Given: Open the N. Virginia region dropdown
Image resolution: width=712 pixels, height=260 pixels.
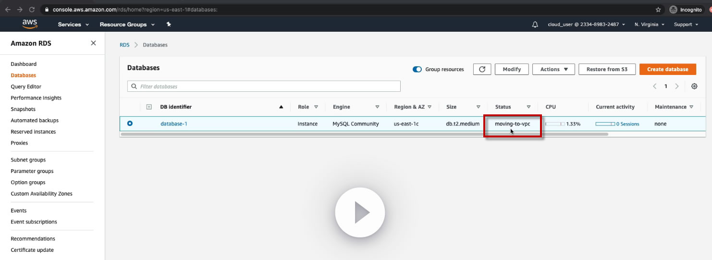Looking at the screenshot, I should pos(649,25).
